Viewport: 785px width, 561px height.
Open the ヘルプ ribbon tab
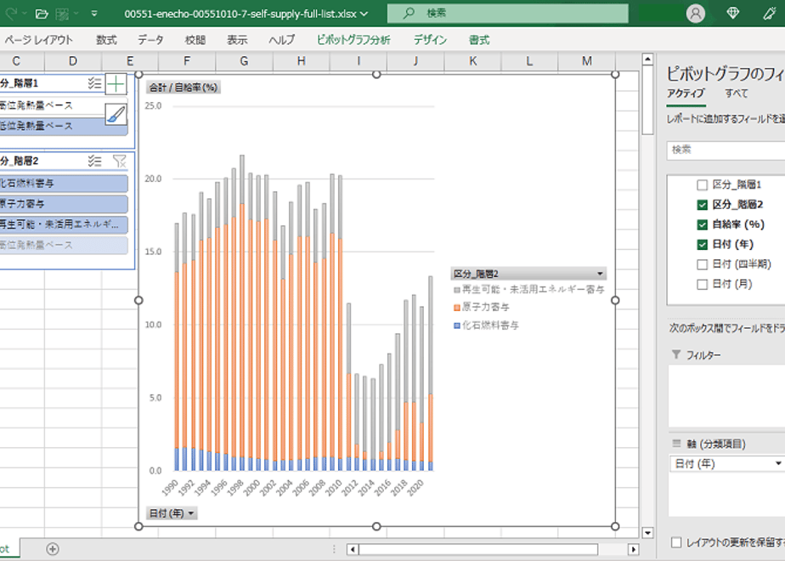tap(282, 40)
